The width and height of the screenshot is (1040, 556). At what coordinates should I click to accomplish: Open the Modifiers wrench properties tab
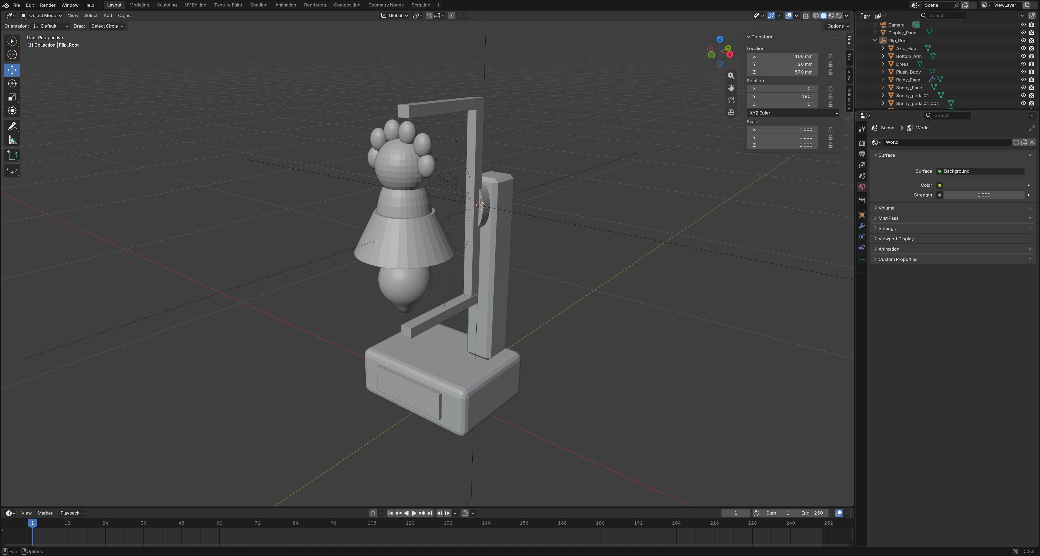pos(862,226)
